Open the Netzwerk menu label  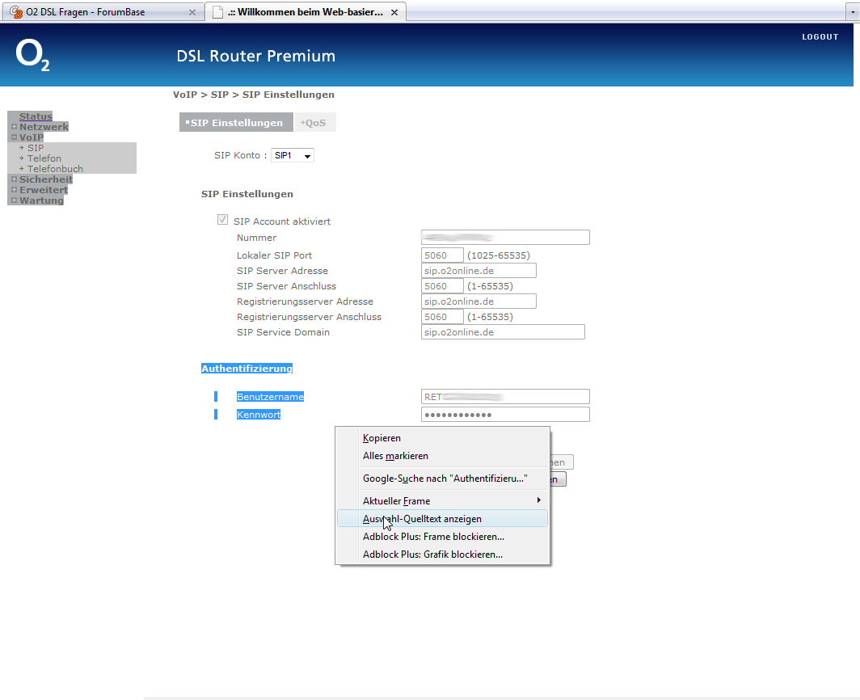tap(44, 127)
